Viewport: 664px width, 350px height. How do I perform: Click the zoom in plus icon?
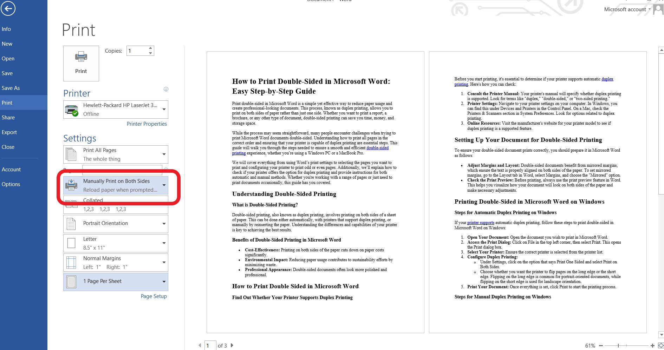tap(652, 345)
